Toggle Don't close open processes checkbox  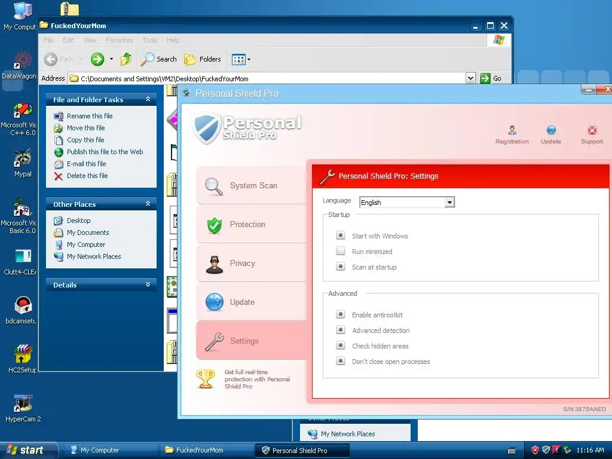341,361
